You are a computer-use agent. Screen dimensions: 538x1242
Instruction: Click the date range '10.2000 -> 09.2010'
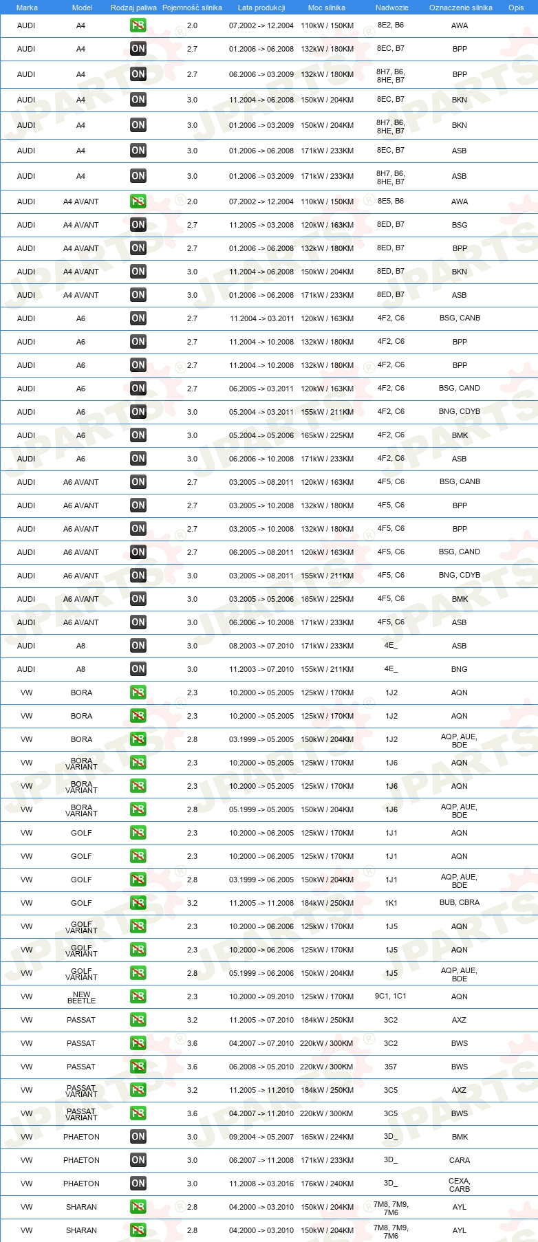[261, 996]
